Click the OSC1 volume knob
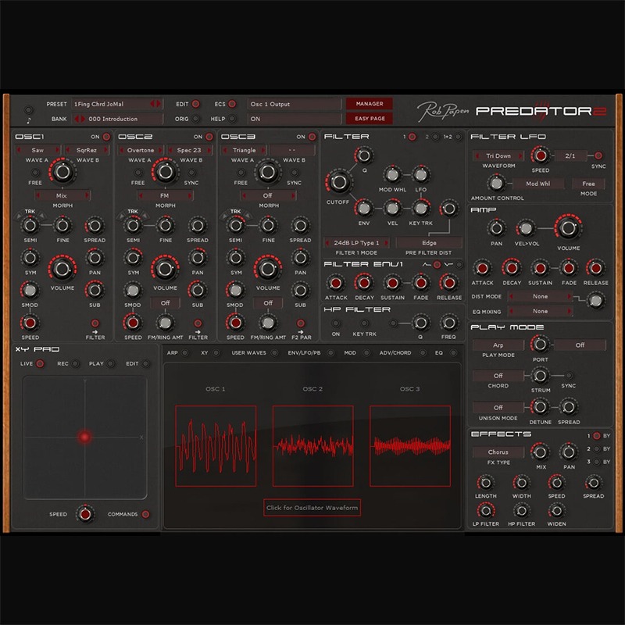 tap(62, 269)
